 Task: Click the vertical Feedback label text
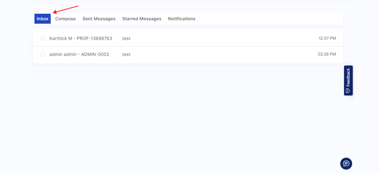click(348, 77)
